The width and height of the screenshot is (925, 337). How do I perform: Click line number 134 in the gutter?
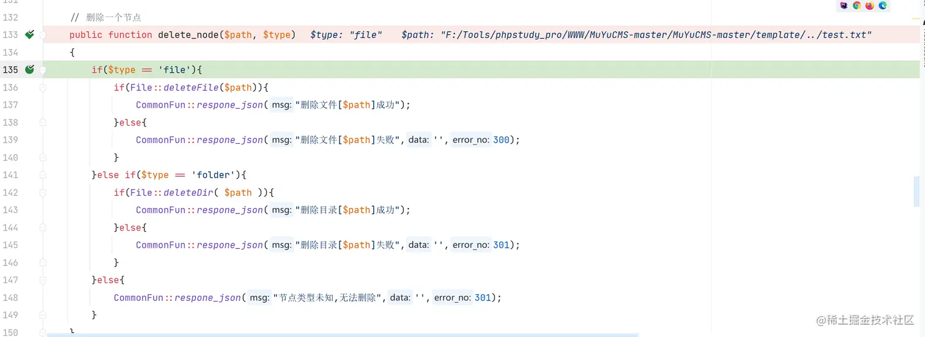[x=10, y=53]
